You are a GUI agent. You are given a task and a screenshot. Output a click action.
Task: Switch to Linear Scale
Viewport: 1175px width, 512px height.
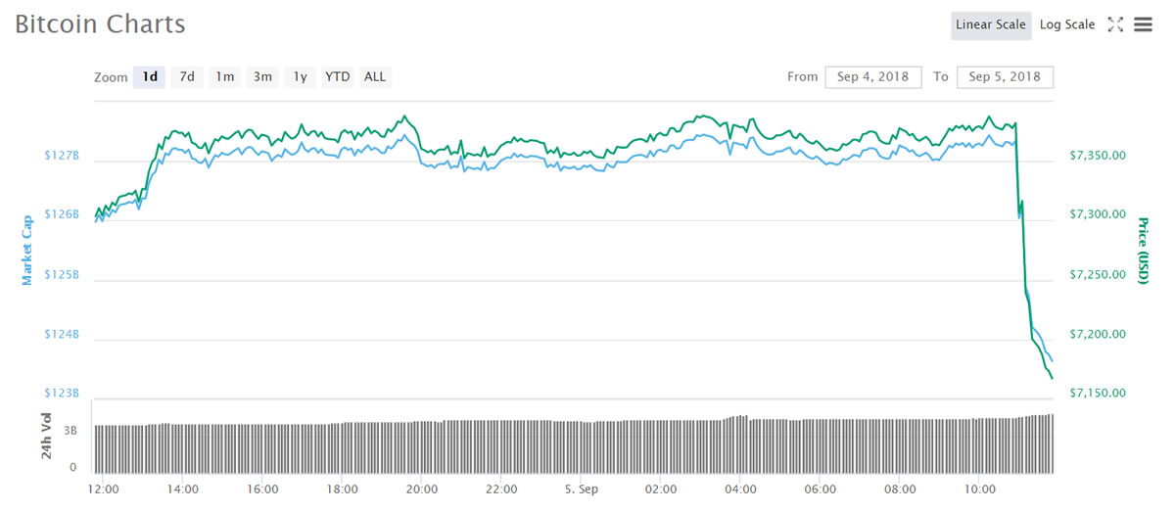pos(991,25)
